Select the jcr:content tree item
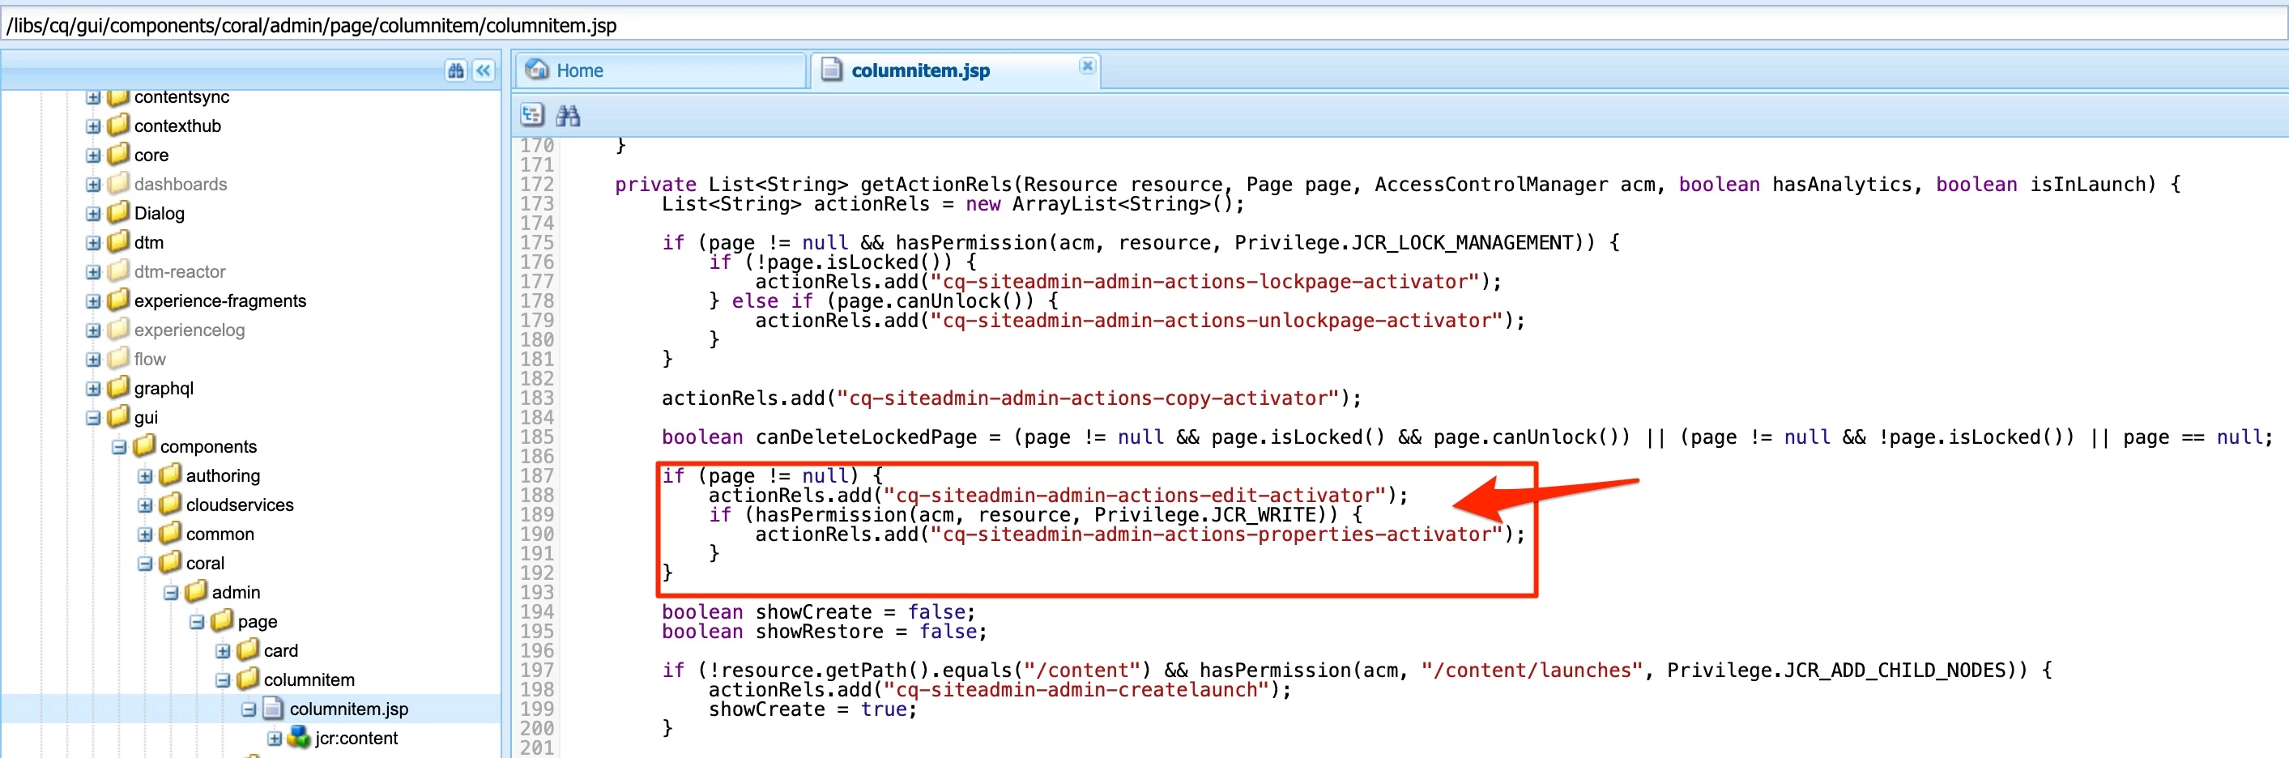The width and height of the screenshot is (2289, 758). [x=356, y=739]
